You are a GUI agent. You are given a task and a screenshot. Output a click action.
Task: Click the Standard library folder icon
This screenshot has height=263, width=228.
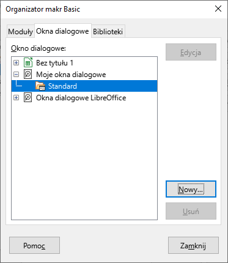pos(40,86)
